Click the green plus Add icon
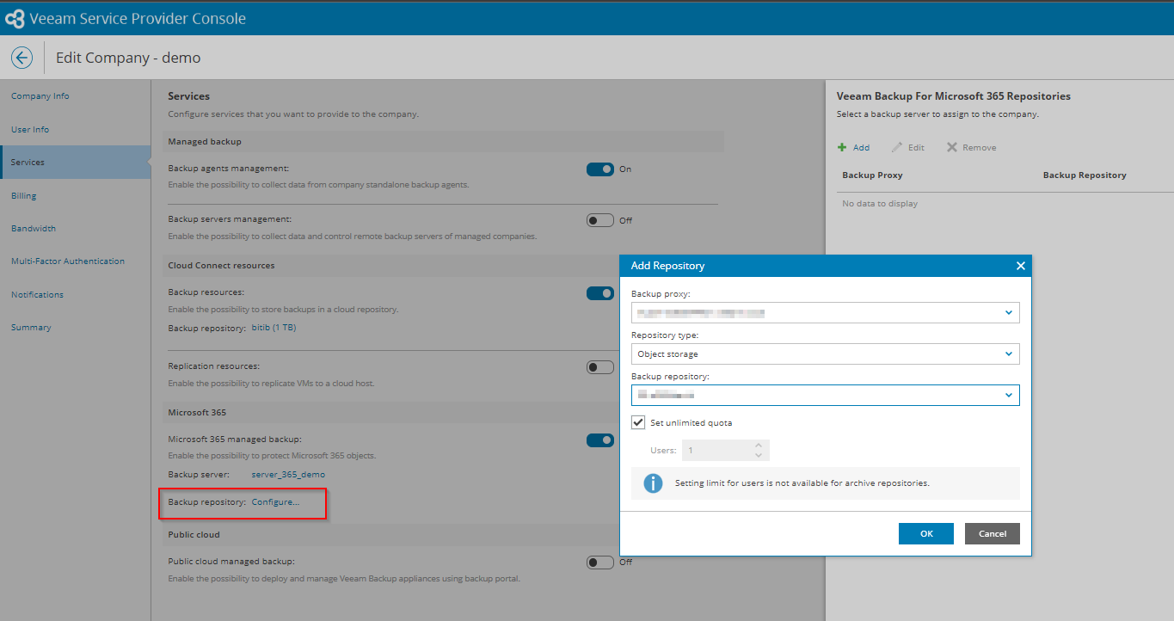1174x621 pixels. (x=843, y=147)
